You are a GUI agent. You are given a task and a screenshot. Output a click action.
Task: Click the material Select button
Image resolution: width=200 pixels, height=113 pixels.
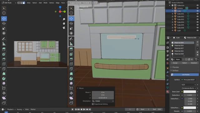click(x=184, y=63)
